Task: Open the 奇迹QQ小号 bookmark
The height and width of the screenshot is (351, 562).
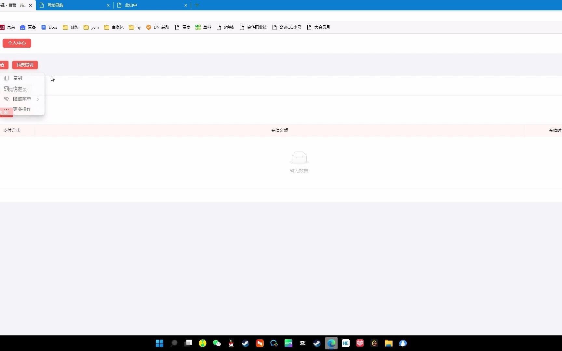Action: [287, 27]
